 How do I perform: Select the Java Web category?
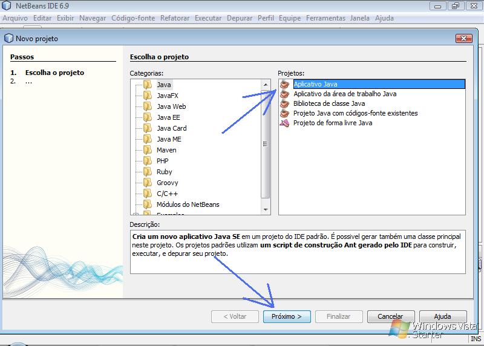[171, 106]
